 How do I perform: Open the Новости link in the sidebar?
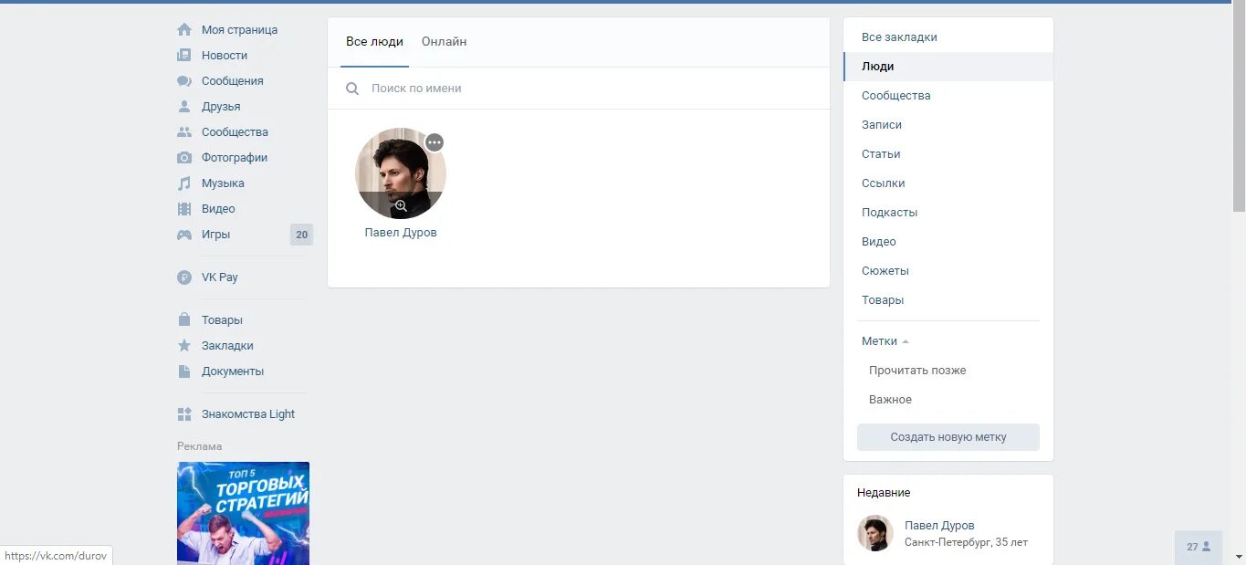click(x=225, y=56)
